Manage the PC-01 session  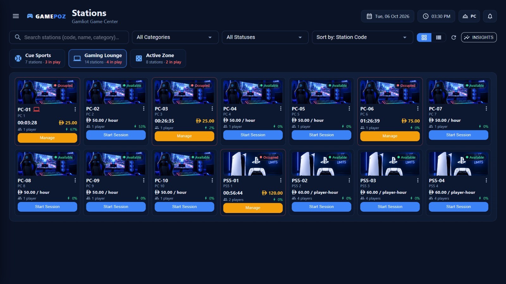click(47, 138)
